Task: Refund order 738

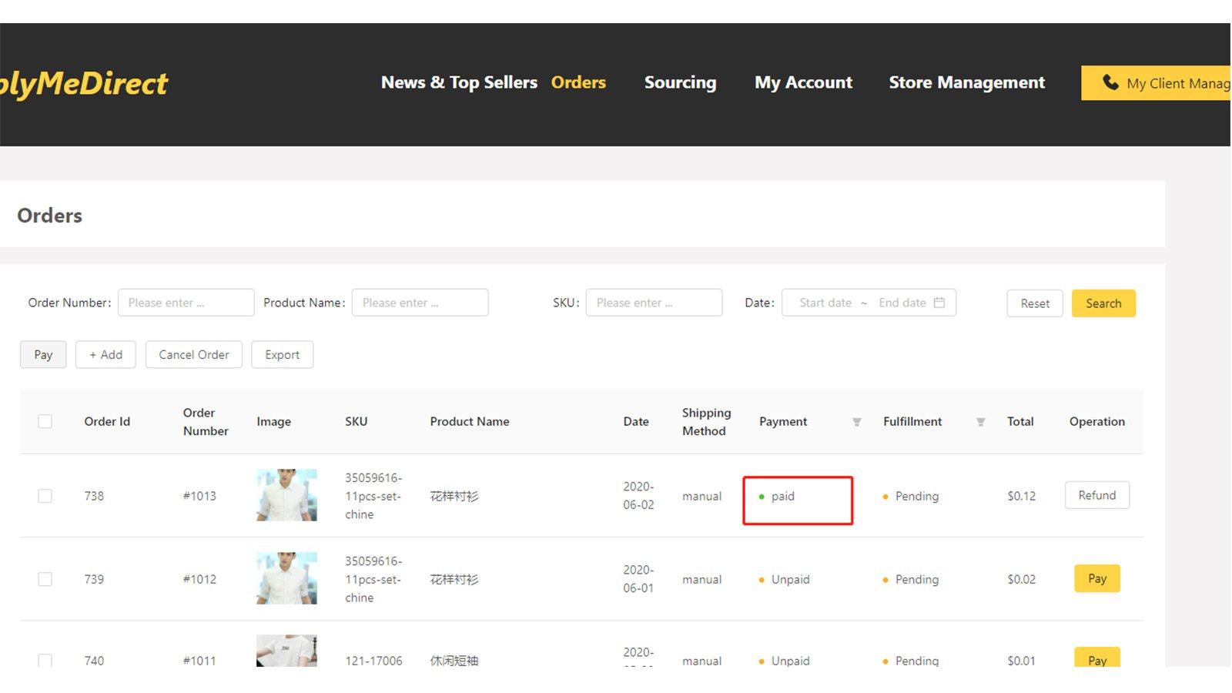Action: (1096, 495)
